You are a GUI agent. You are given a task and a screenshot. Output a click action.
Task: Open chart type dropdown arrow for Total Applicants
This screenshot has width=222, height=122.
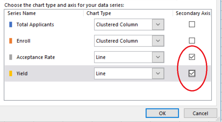click(x=158, y=25)
